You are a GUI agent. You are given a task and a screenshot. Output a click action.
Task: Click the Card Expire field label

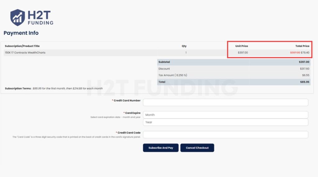(133, 113)
